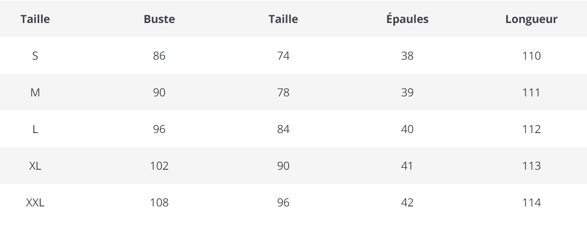
Task: Select the size "S" row label
Action: point(35,56)
